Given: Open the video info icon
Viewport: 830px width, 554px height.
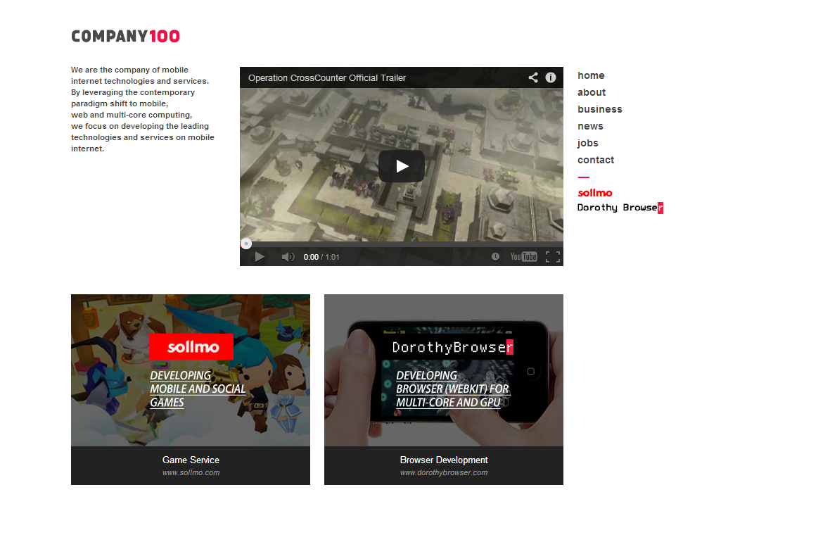Looking at the screenshot, I should [551, 77].
